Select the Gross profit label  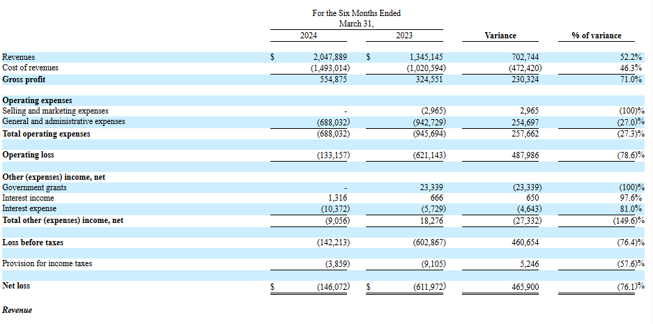(x=24, y=79)
